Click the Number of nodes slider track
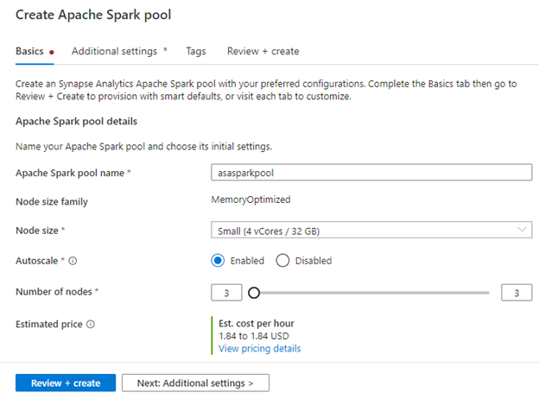 pos(371,293)
